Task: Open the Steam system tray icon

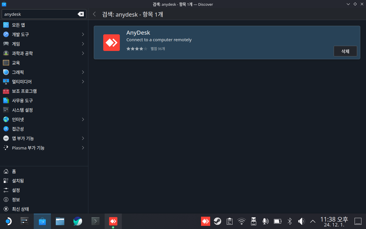Action: point(217,221)
